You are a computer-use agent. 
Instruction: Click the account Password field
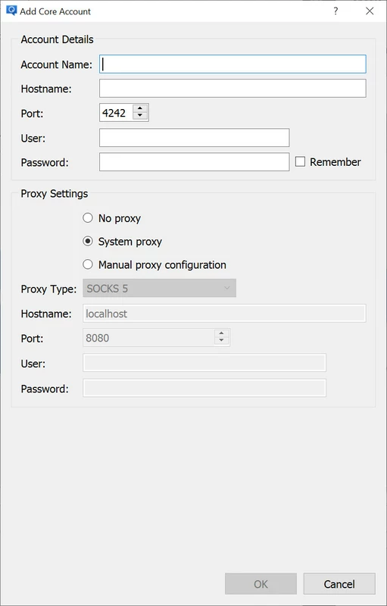pos(195,162)
